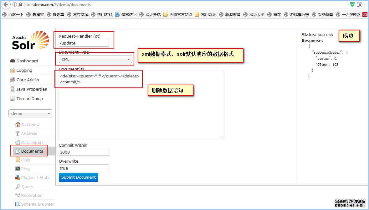369x210 pixels.
Task: Click the Thread Dump icon
Action: [x=13, y=99]
